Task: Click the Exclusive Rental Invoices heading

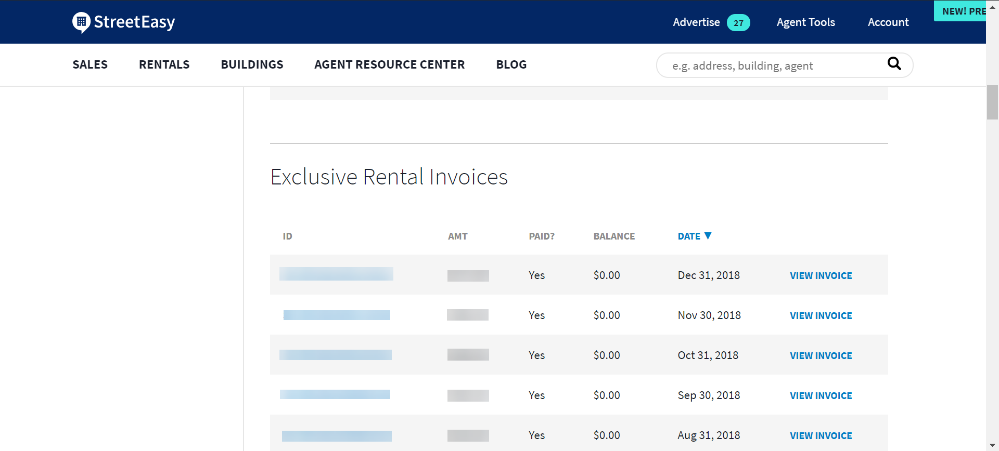Action: [x=389, y=177]
